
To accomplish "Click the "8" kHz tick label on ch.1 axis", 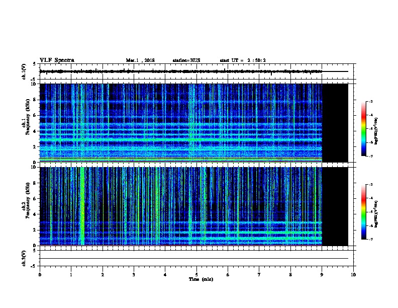I will click(35, 100).
